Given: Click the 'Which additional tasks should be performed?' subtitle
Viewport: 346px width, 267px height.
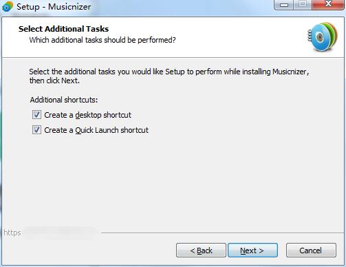Looking at the screenshot, I should [102, 40].
